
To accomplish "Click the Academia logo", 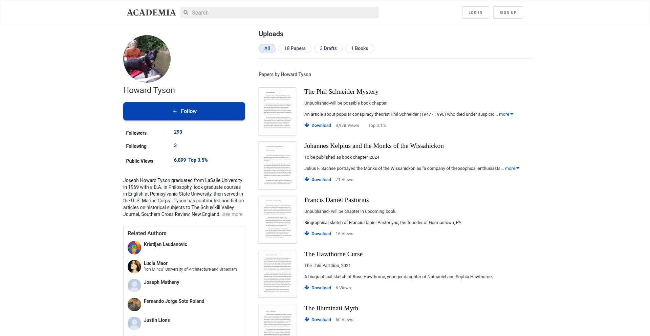I will (151, 13).
